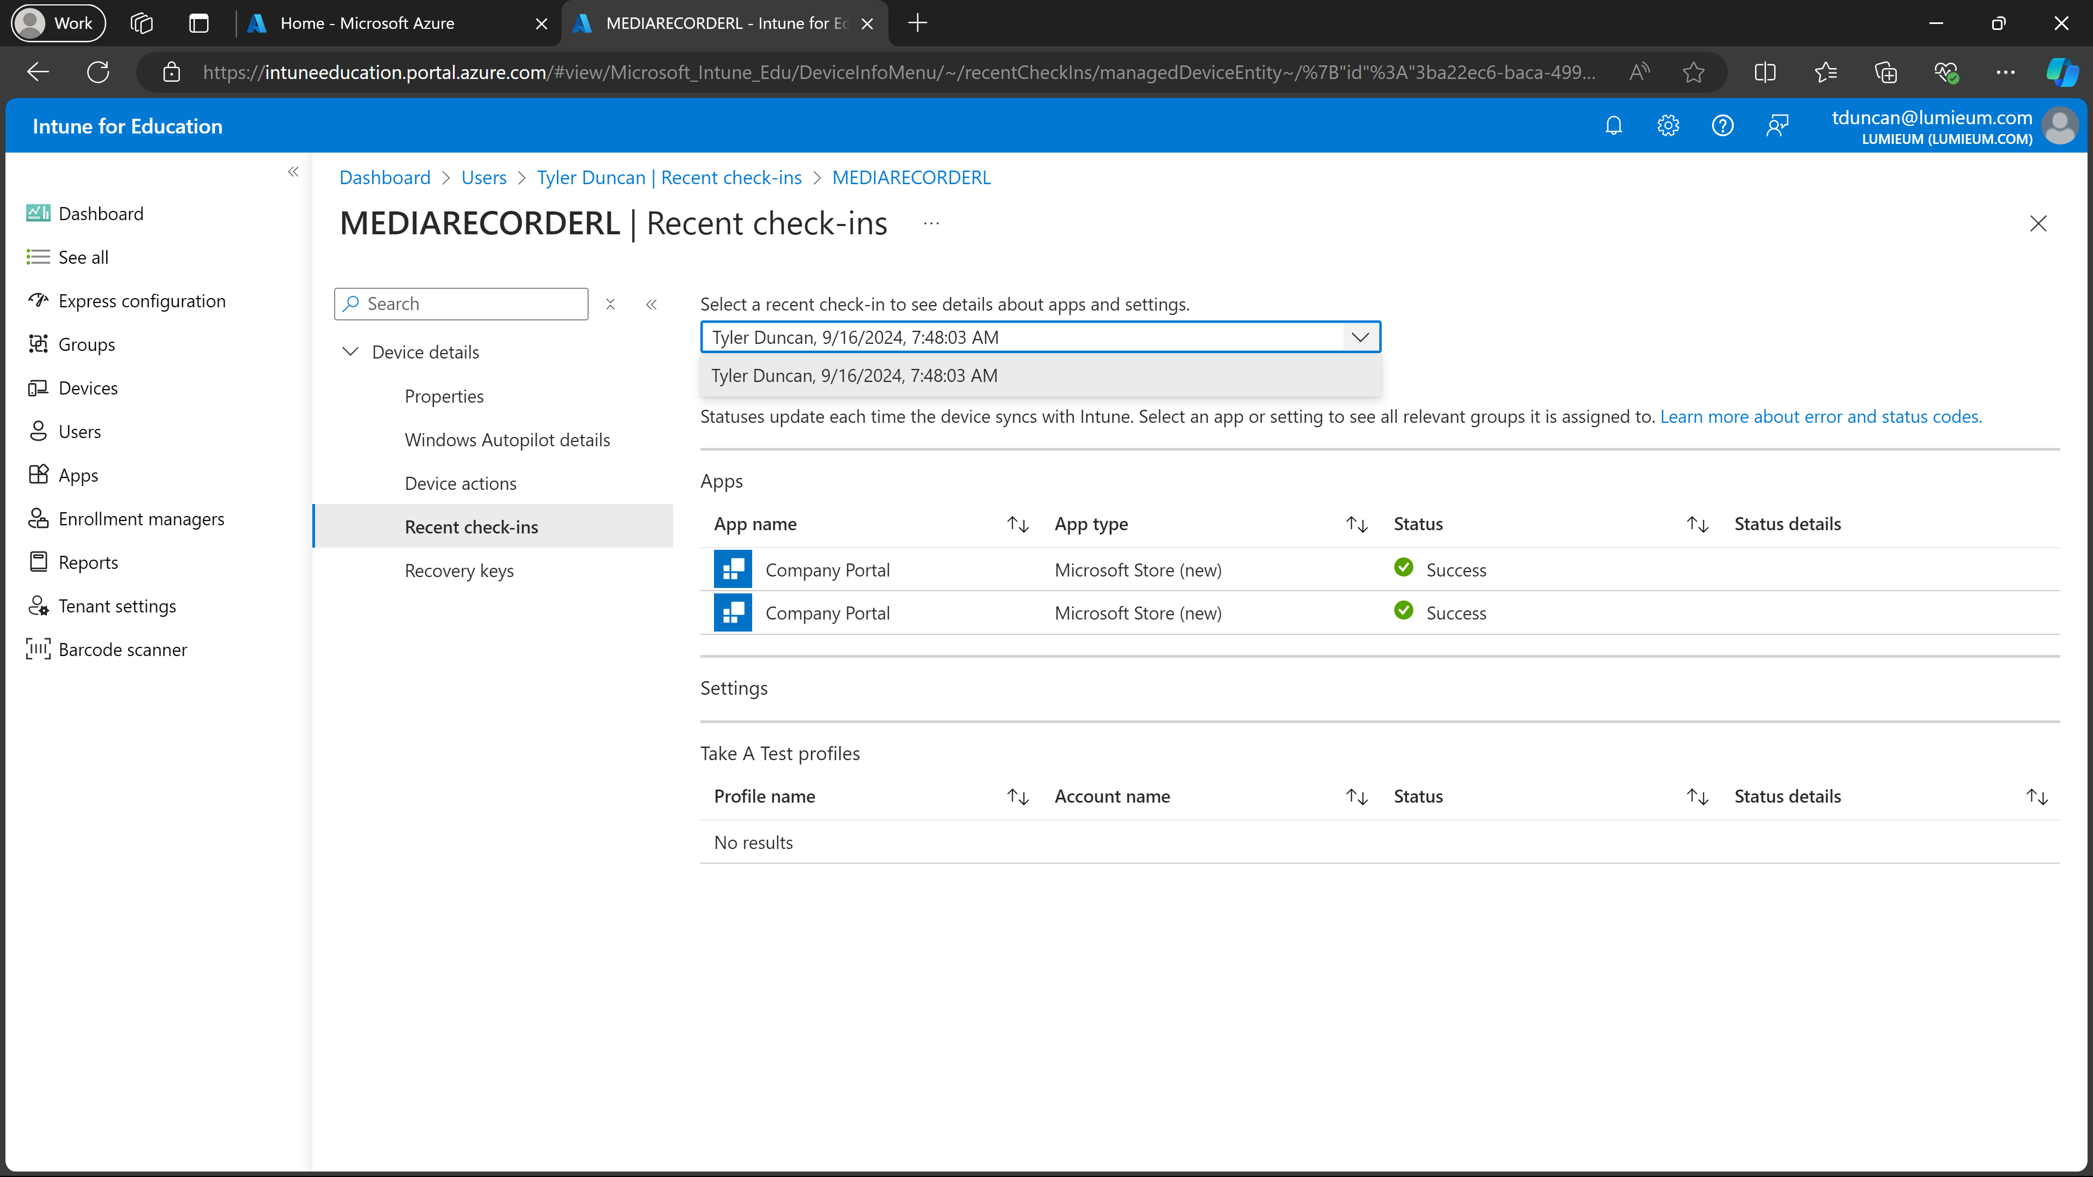Open the Copilot sidebar icon

[x=2061, y=72]
